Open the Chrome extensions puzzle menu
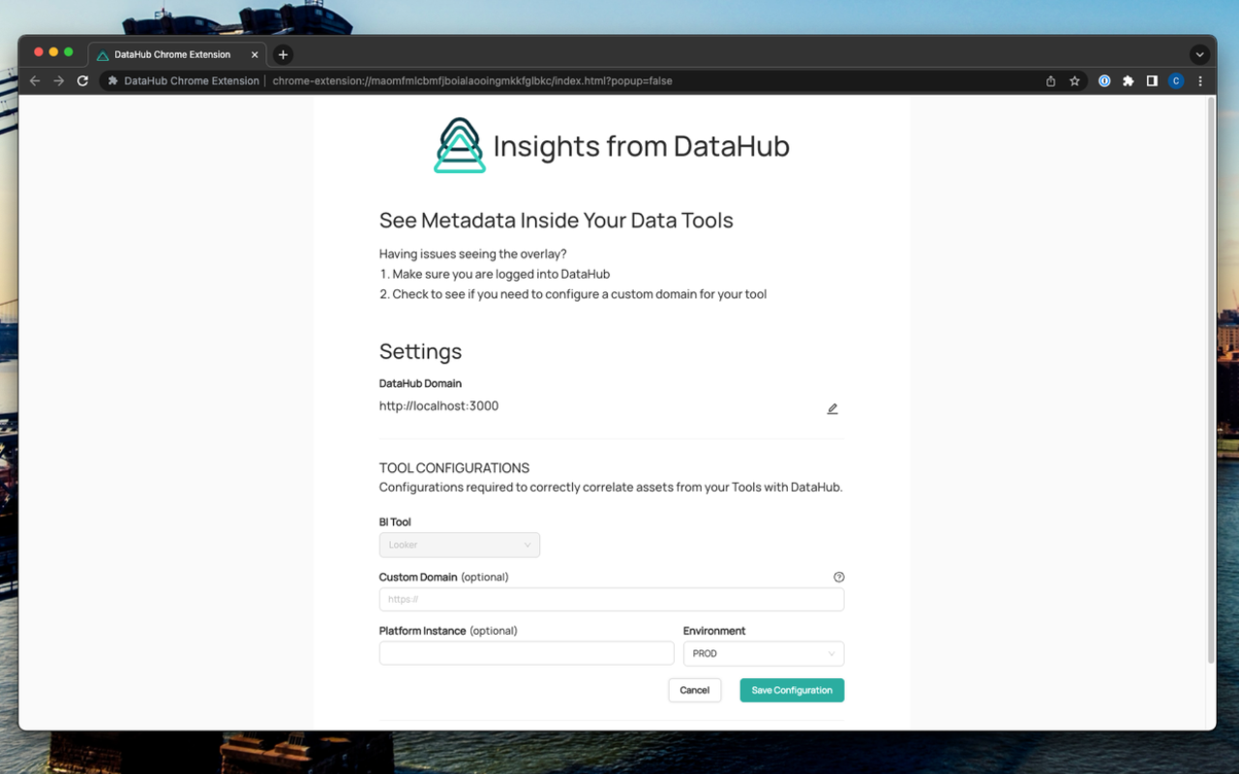Screen dimensions: 1239x774 pos(1128,81)
